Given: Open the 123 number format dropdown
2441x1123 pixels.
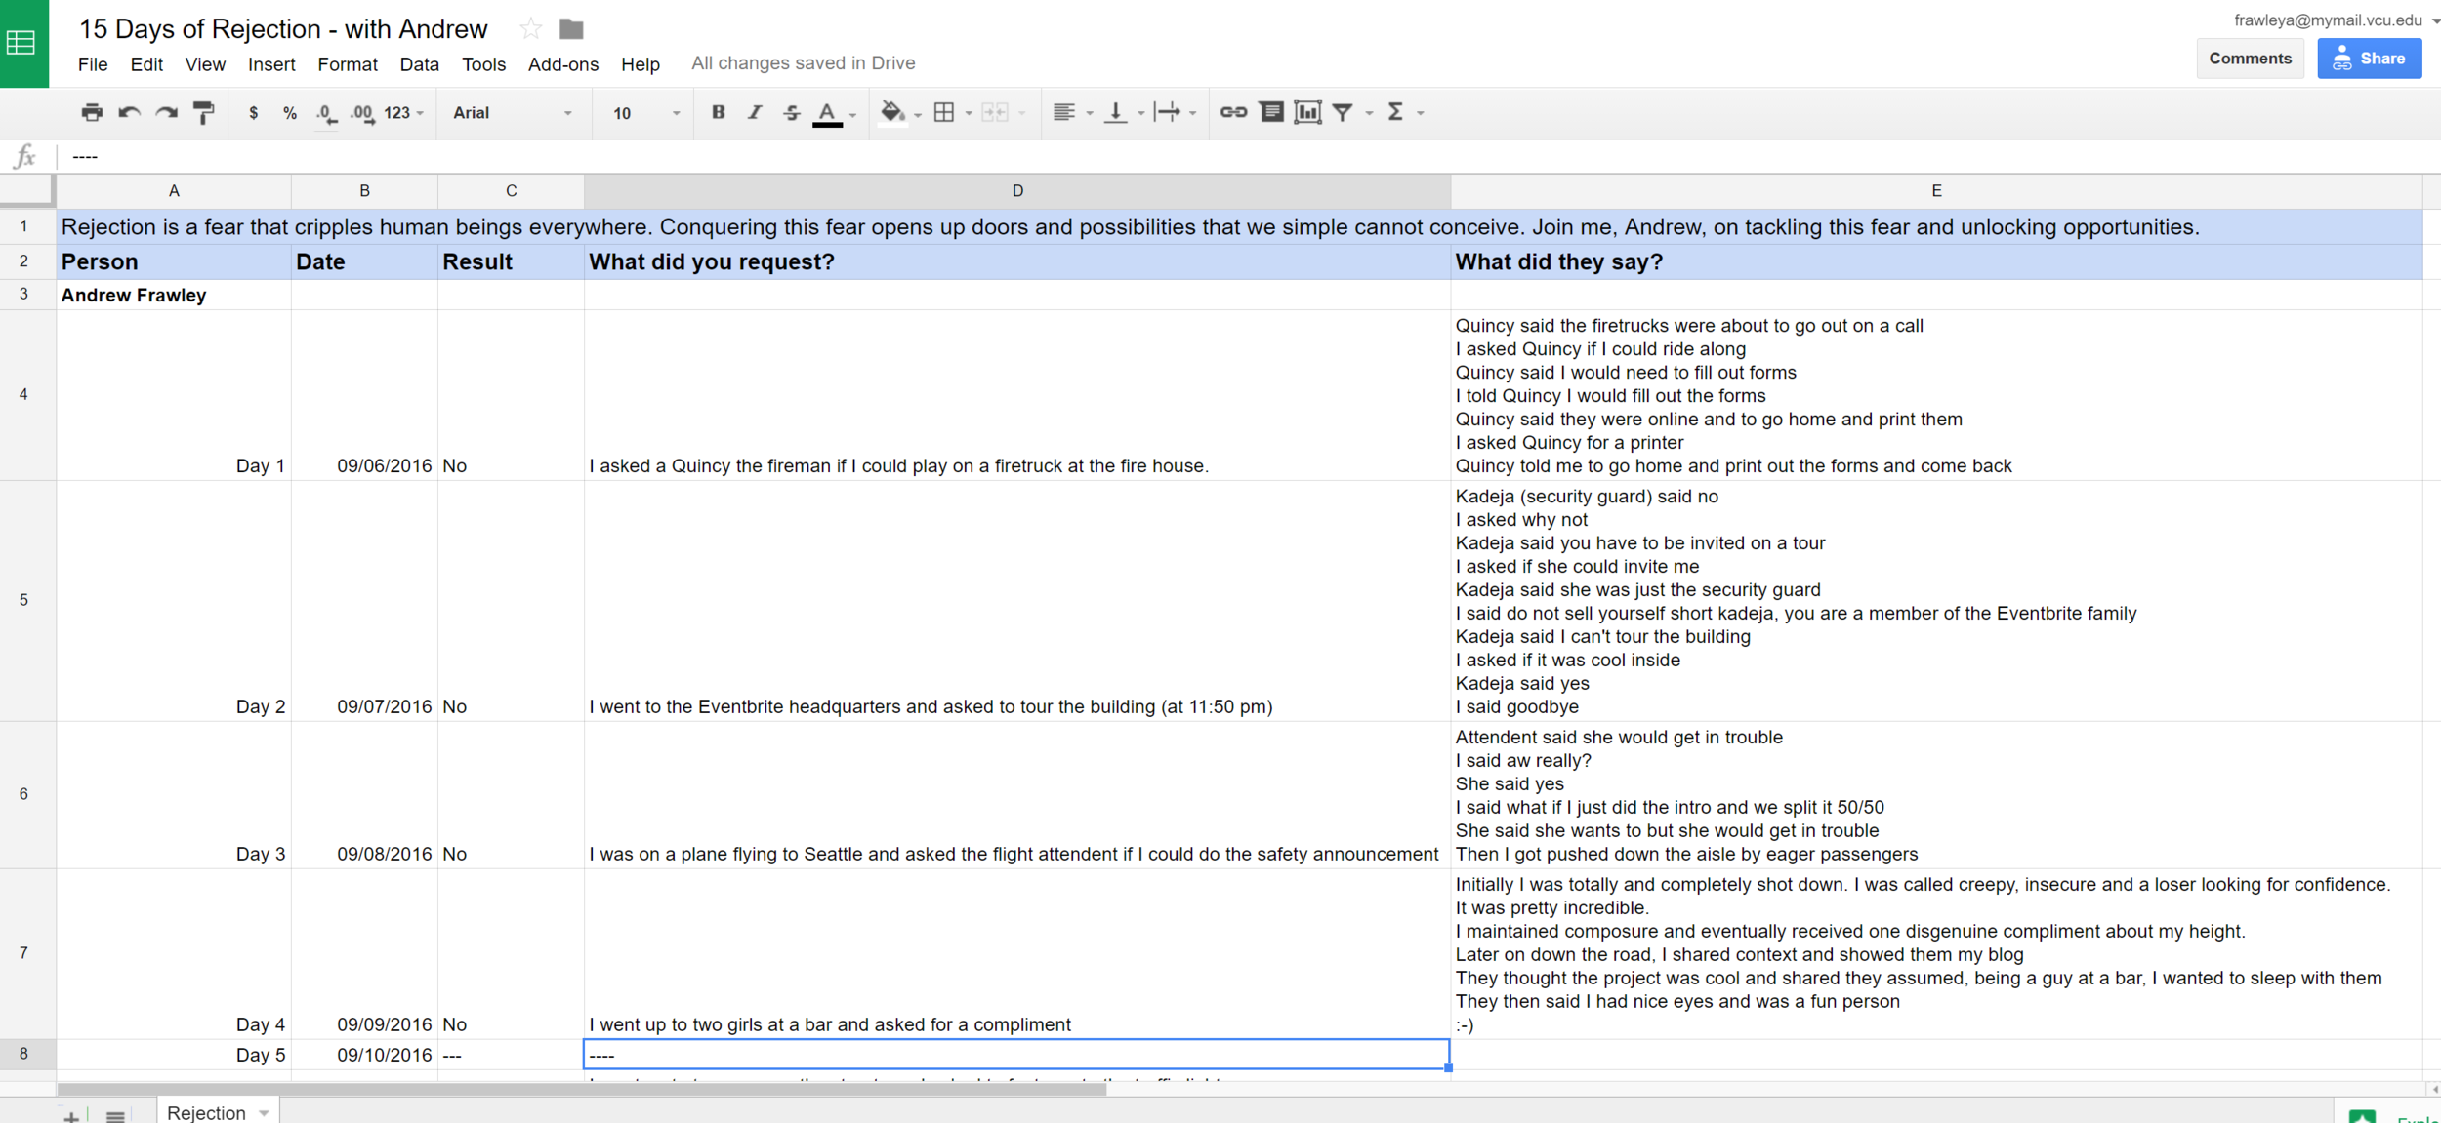Looking at the screenshot, I should pyautogui.click(x=403, y=113).
